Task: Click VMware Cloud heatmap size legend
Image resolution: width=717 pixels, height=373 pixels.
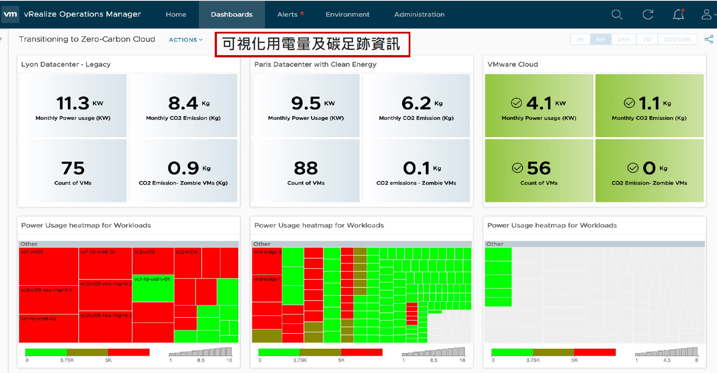Action: (667, 352)
